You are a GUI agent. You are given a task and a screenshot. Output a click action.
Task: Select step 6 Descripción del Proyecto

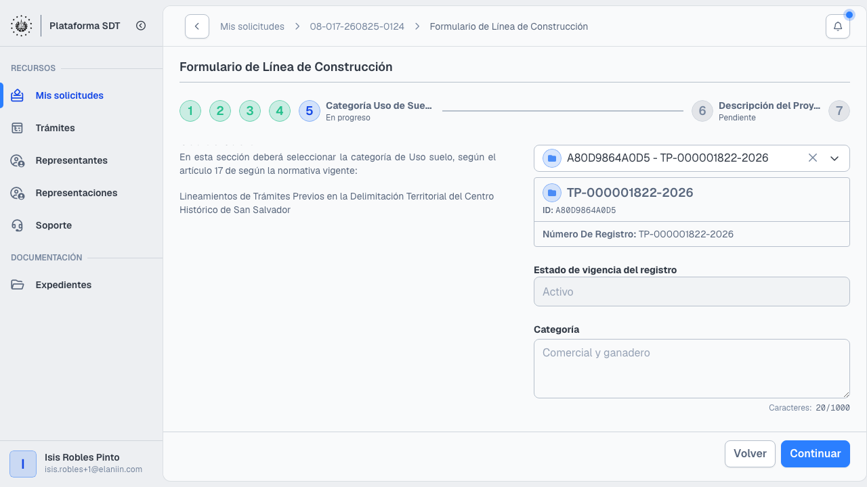[x=702, y=111]
